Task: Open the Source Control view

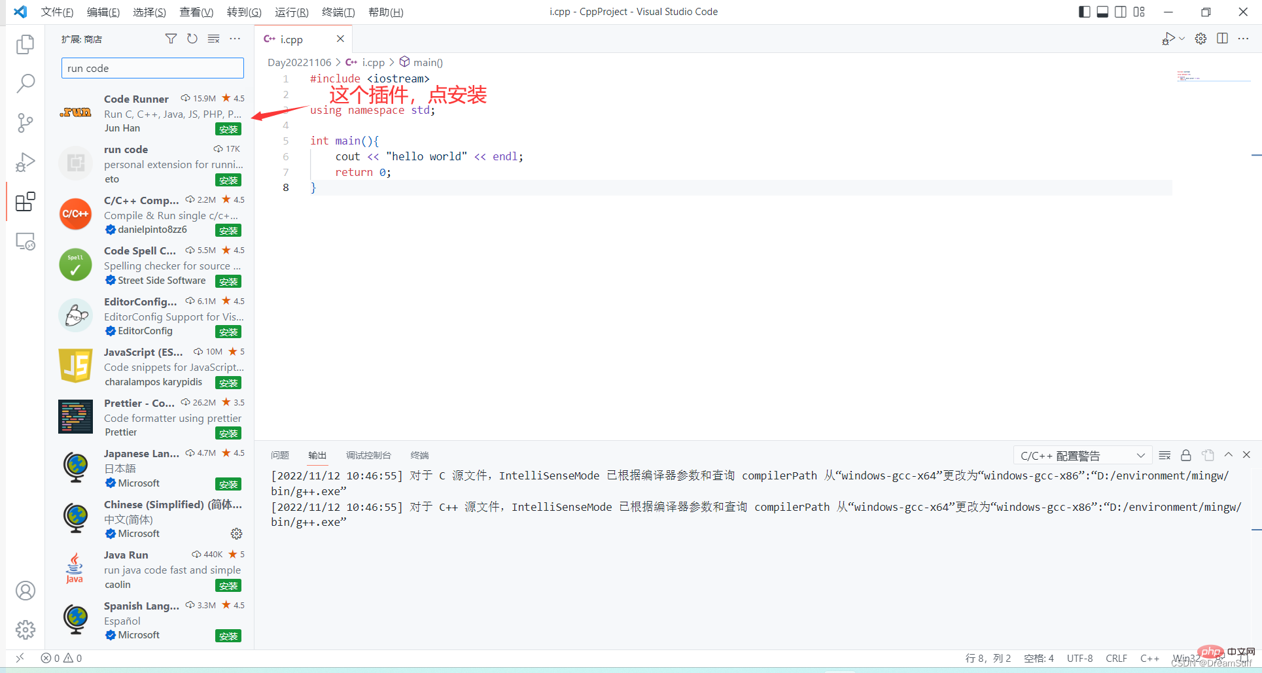Action: (x=25, y=122)
